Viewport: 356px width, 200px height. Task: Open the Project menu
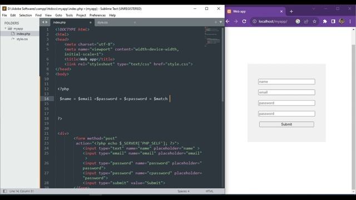point(81,15)
